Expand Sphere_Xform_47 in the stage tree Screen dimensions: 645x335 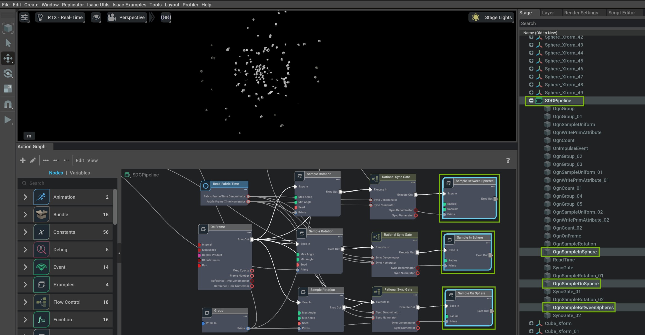[531, 77]
